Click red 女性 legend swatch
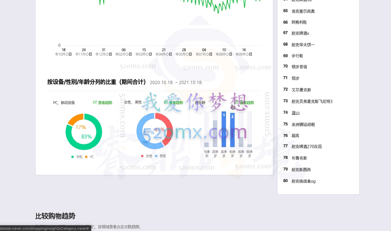 (142, 156)
